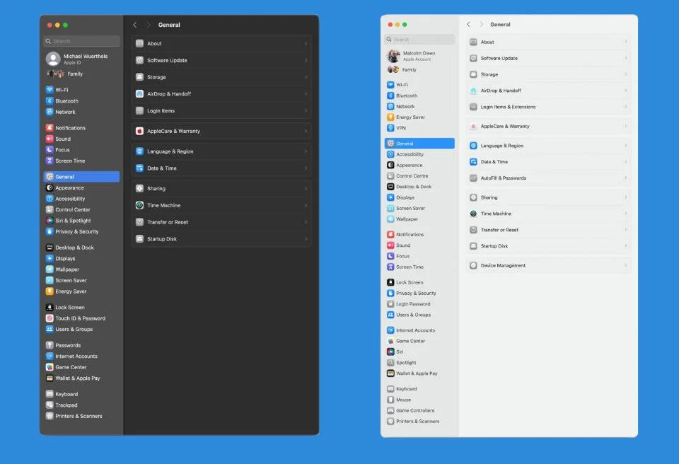Open AirDrop & Handoff row in light window
The height and width of the screenshot is (464, 679).
548,91
